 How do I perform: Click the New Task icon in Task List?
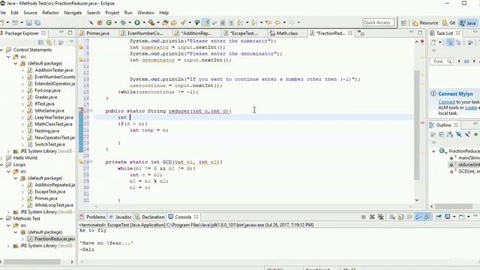pos(433,43)
